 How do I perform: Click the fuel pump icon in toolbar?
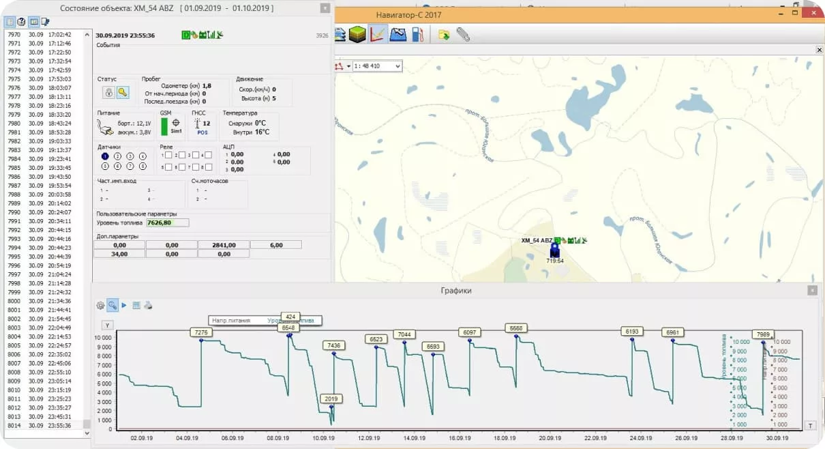coord(418,34)
